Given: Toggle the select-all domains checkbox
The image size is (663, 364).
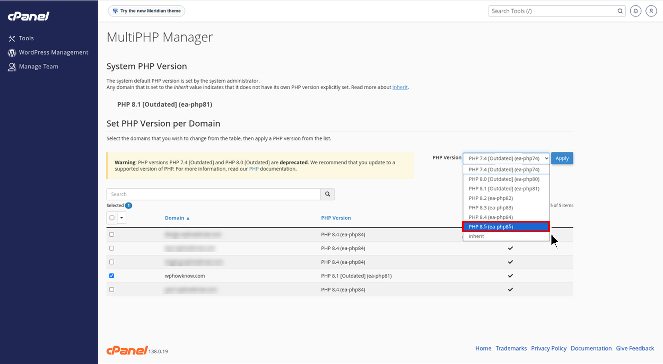Looking at the screenshot, I should pos(112,218).
